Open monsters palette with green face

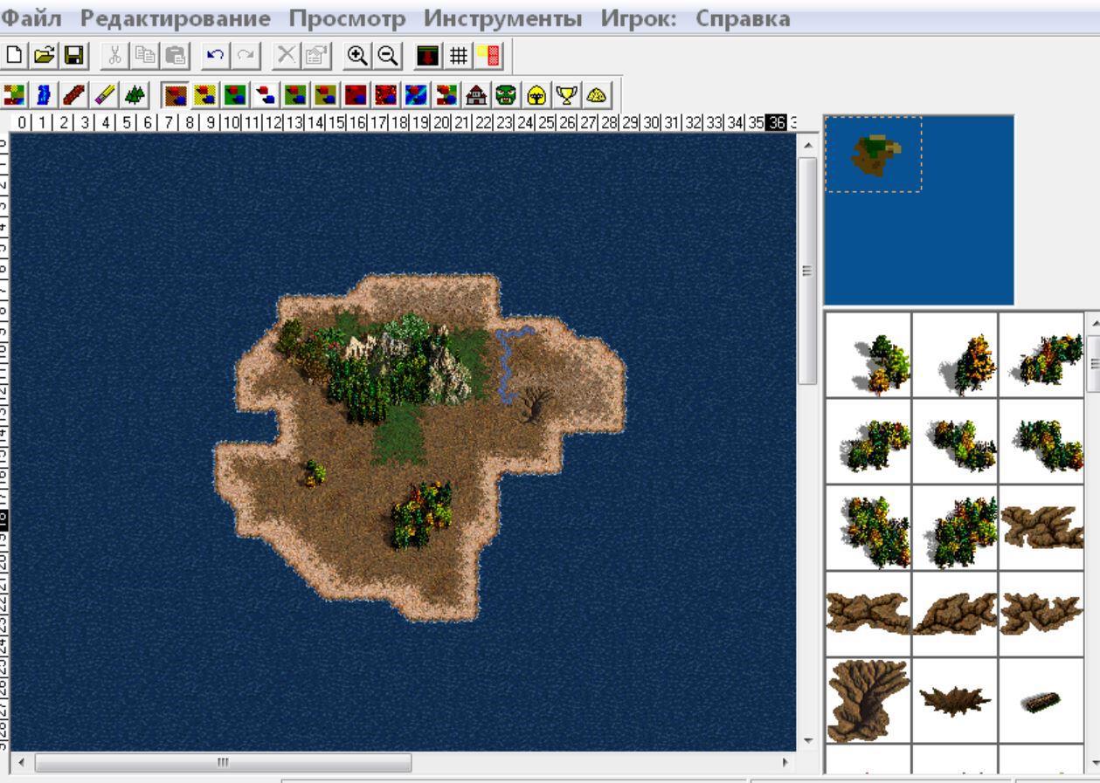pyautogui.click(x=505, y=93)
